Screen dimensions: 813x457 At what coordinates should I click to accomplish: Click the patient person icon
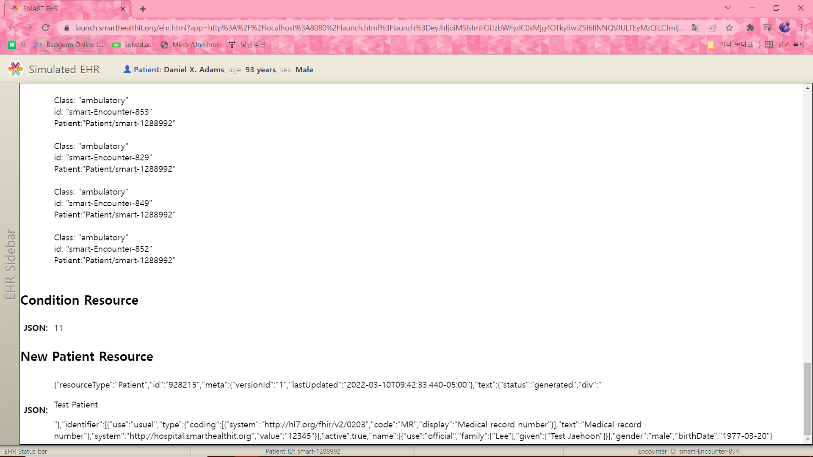127,69
